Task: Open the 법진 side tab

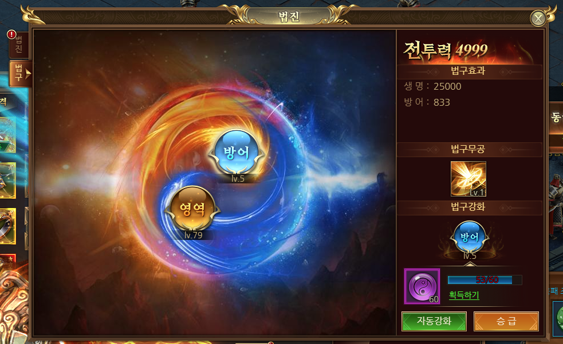Action: click(18, 45)
